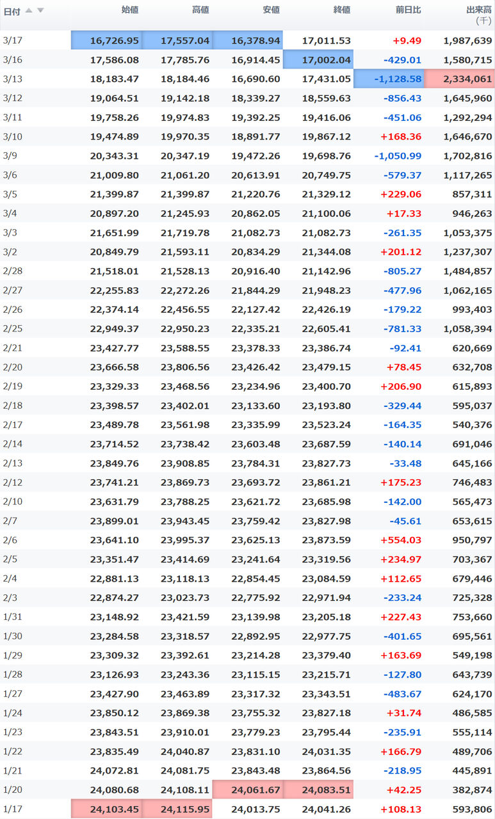Click the 高値 column header
495x819 pixels.
pyautogui.click(x=200, y=10)
